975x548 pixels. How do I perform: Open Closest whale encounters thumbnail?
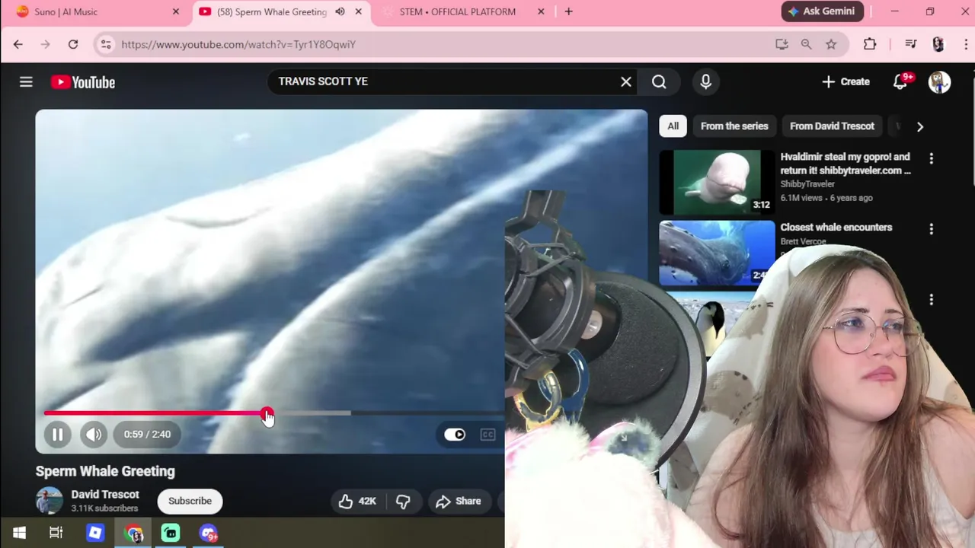click(x=717, y=253)
